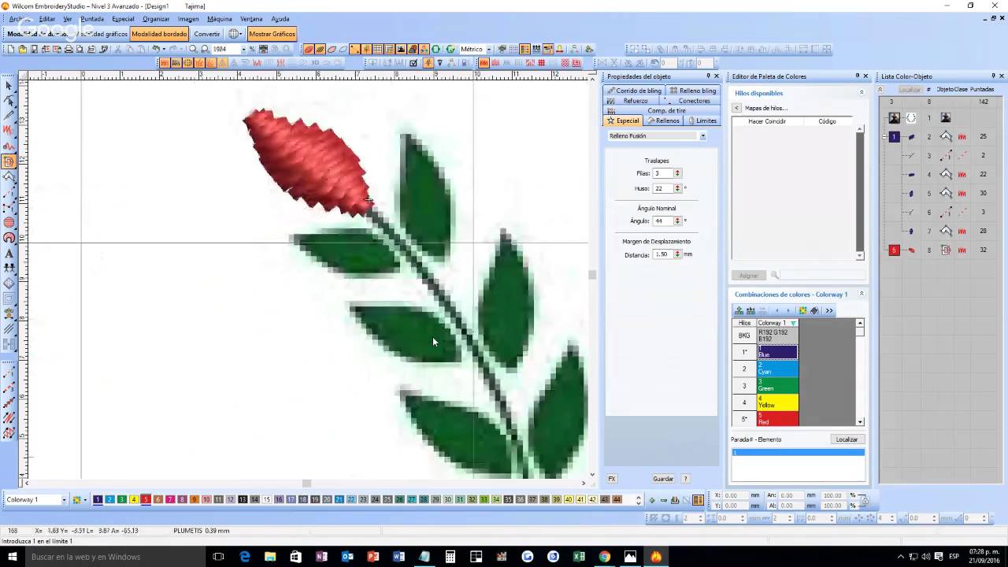1008x567 pixels.
Task: Select the arrow Select Object tool
Action: click(9, 86)
